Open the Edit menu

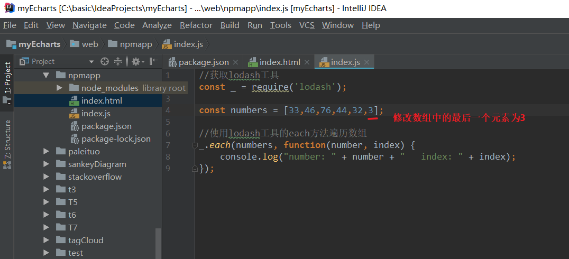pos(31,25)
